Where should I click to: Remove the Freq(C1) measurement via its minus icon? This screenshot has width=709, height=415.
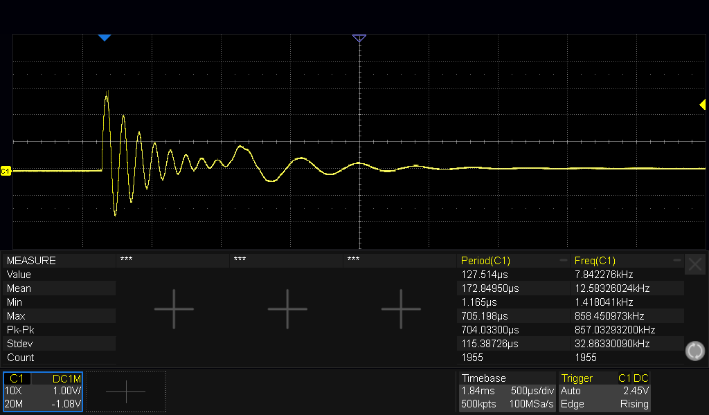(x=677, y=261)
